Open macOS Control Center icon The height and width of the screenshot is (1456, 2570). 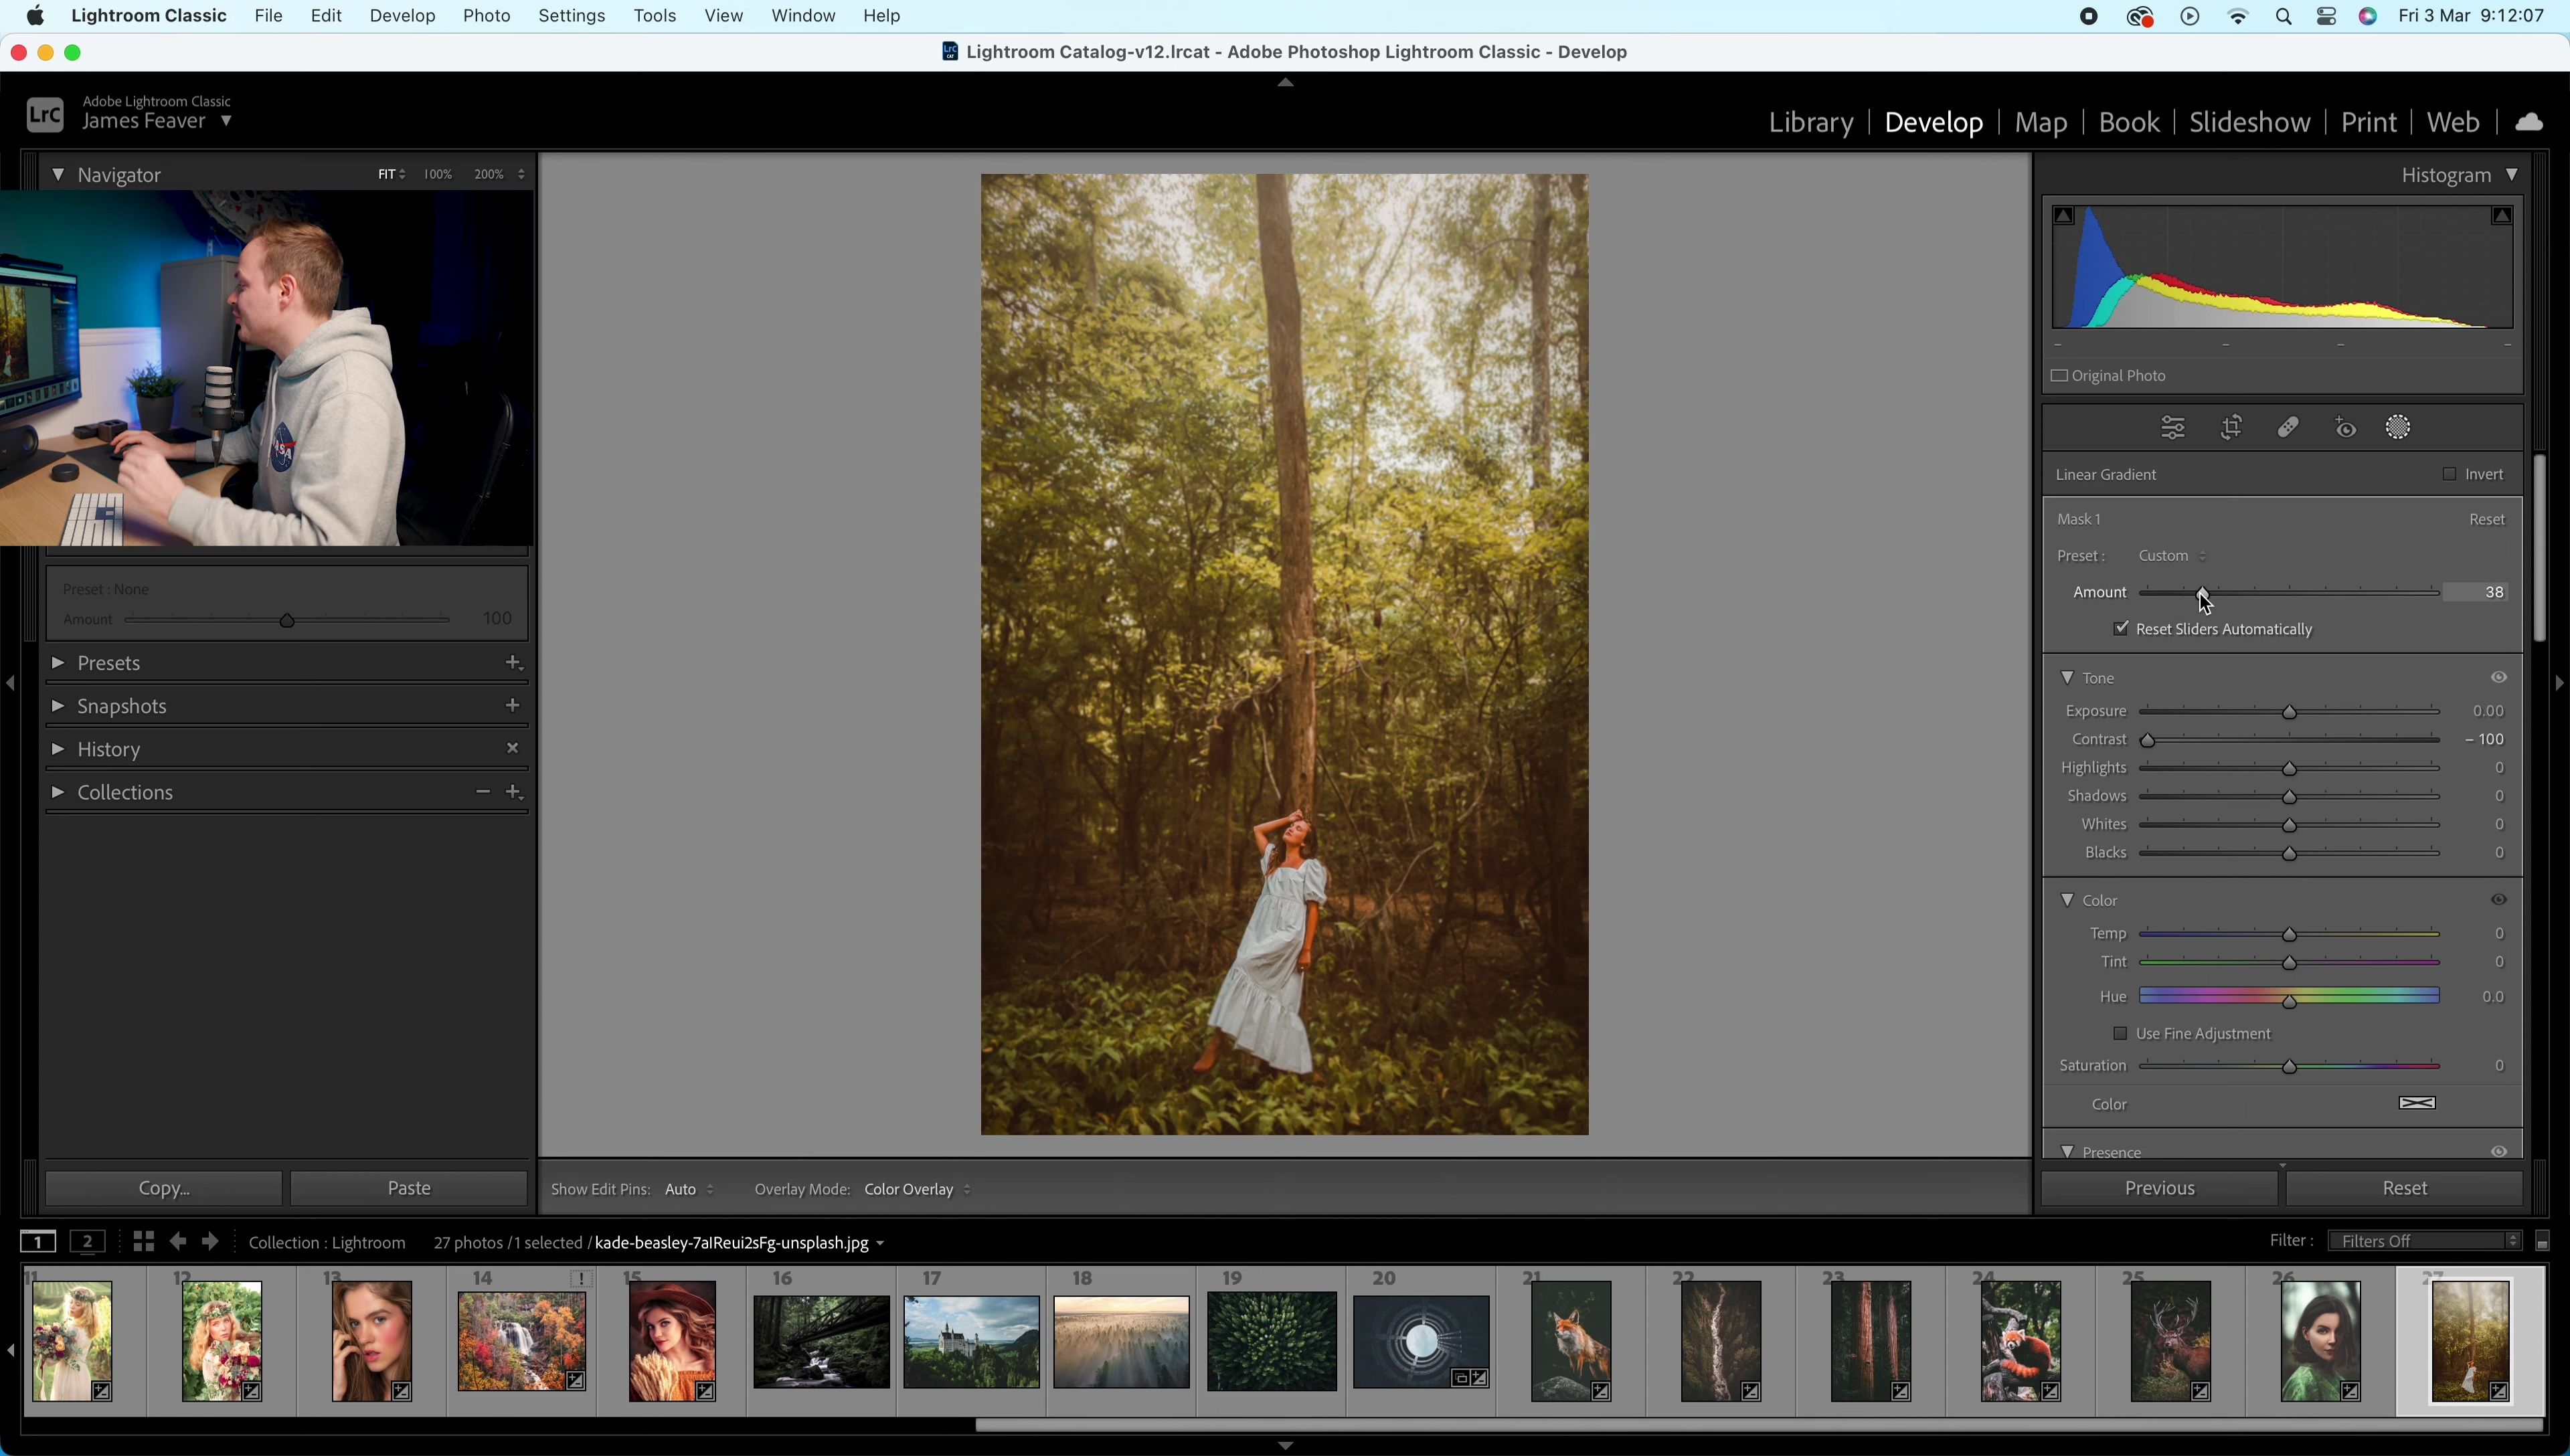coord(2326,17)
